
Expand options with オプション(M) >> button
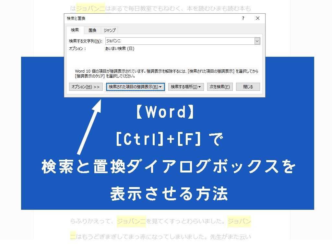(x=86, y=87)
